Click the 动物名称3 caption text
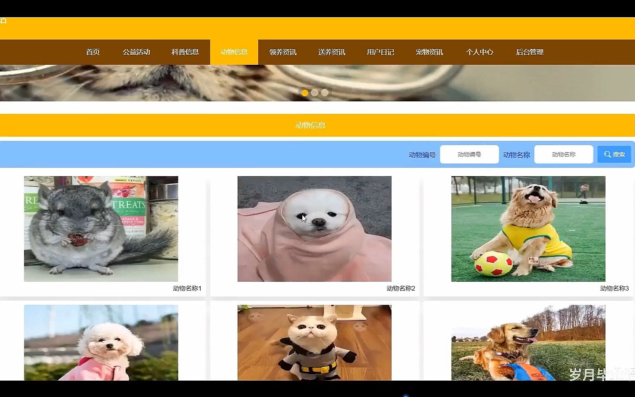Viewport: 635px width, 397px height. click(x=614, y=288)
